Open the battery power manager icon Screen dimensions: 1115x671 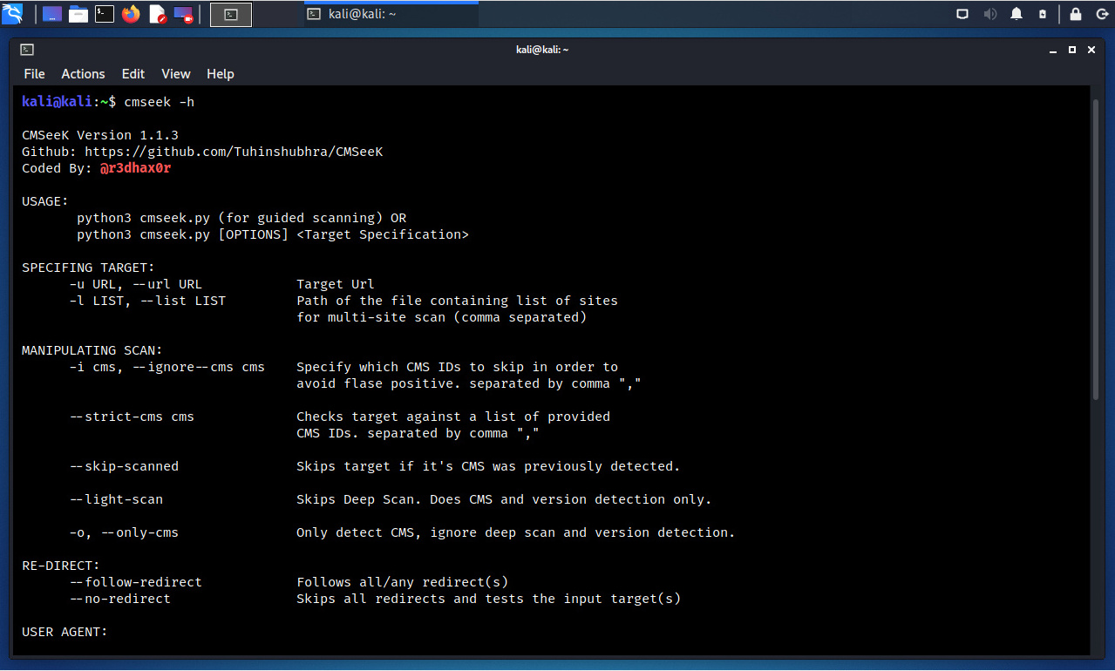tap(1043, 14)
